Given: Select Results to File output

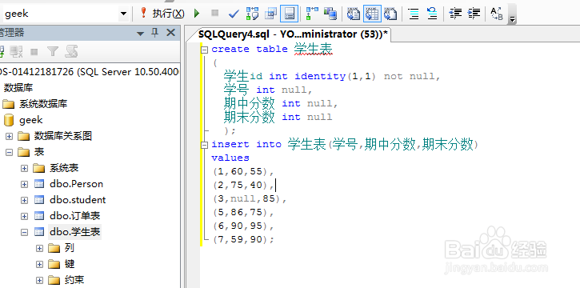Looking at the screenshot, I should click(390, 14).
